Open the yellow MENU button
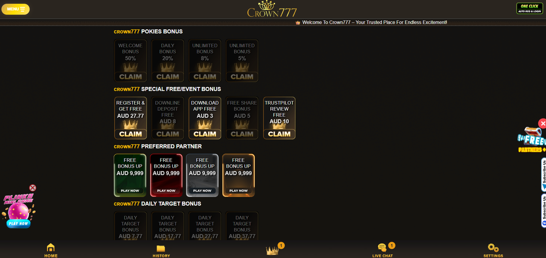The height and width of the screenshot is (258, 546). [15, 9]
